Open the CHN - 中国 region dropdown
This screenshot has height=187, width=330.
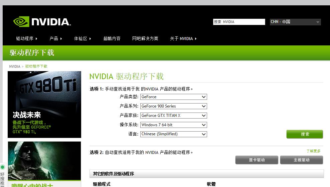[x=295, y=22]
